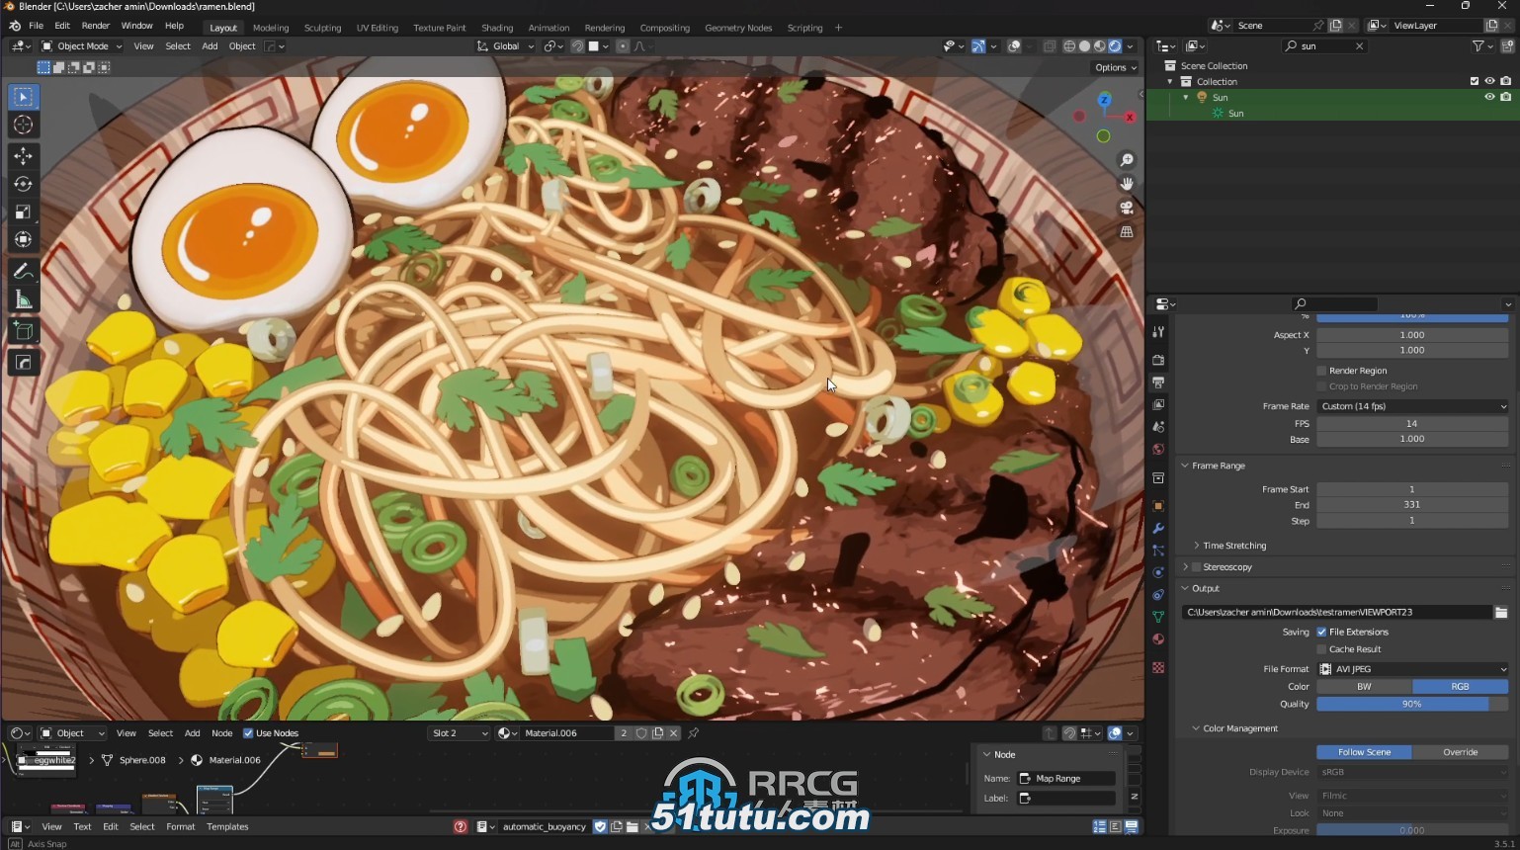The image size is (1520, 850).
Task: Open the Object properties tab
Action: (x=1158, y=506)
